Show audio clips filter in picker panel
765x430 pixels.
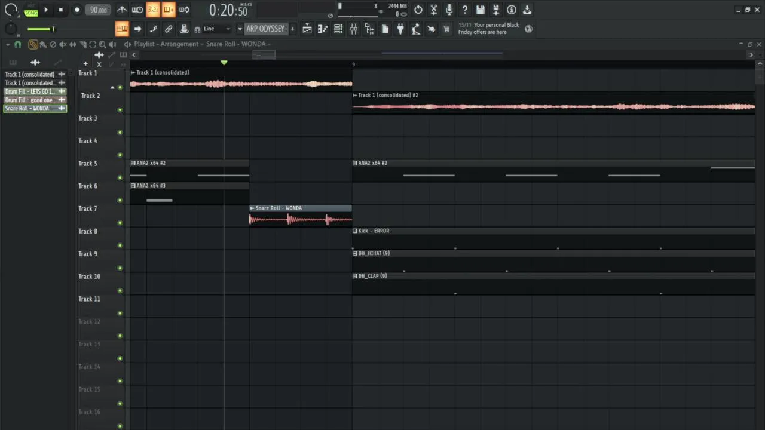[35, 62]
